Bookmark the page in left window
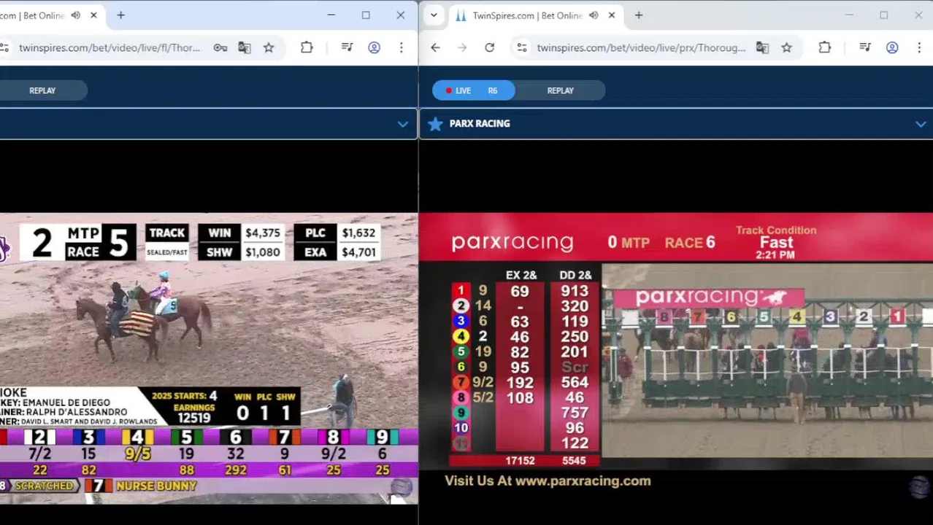933x525 pixels. coord(269,48)
